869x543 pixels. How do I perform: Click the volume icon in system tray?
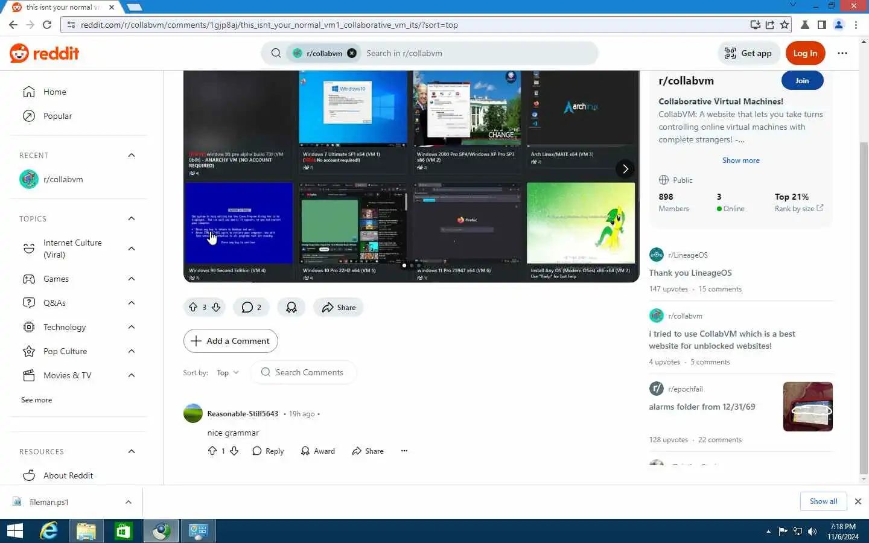pyautogui.click(x=812, y=531)
